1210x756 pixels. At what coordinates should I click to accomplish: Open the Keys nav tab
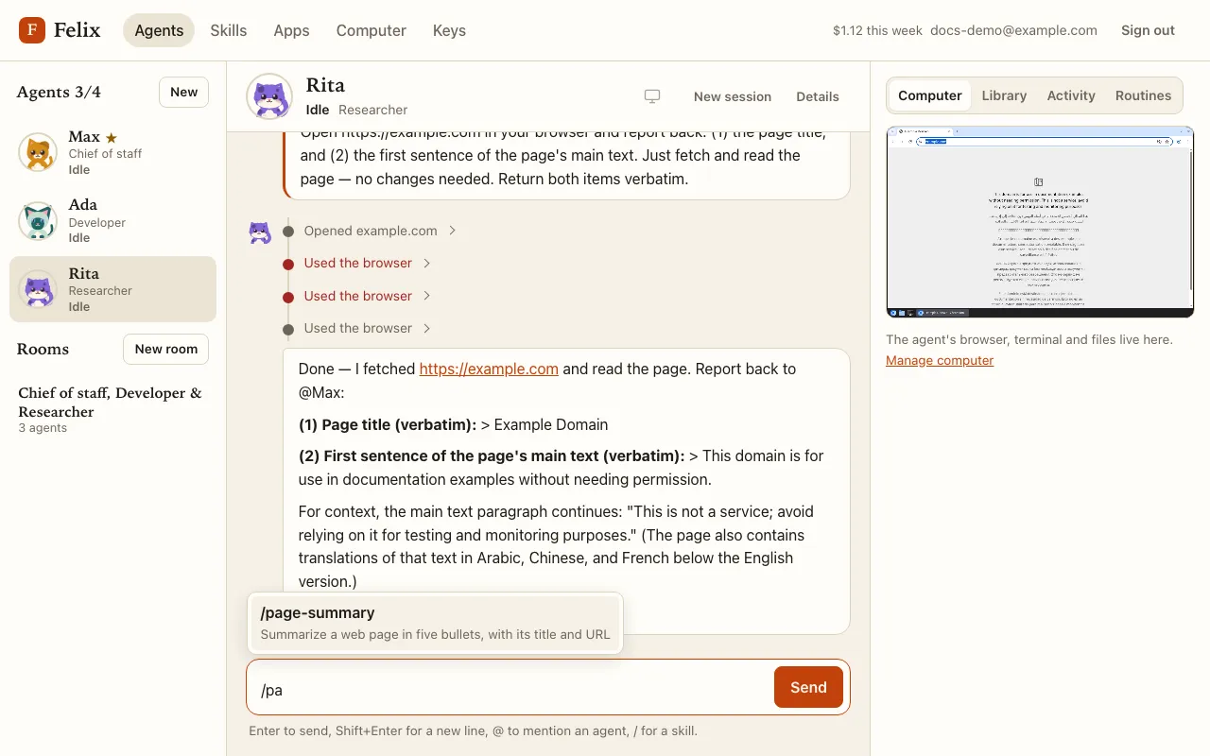pos(449,30)
